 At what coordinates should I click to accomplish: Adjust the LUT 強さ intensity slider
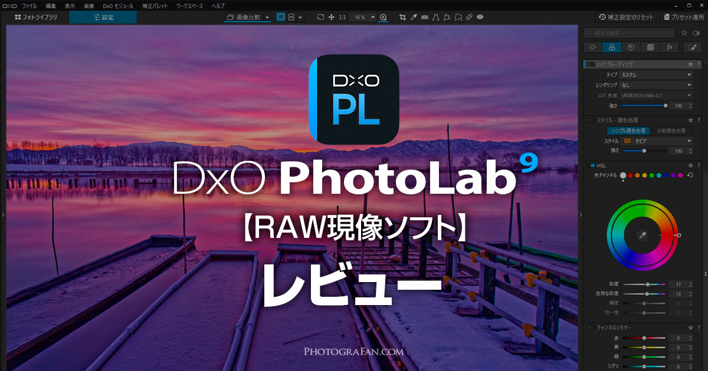[x=644, y=105]
